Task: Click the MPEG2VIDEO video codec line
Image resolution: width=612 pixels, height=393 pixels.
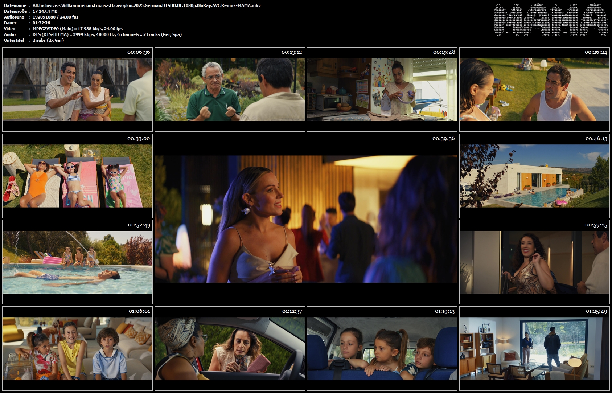Action: pos(78,29)
